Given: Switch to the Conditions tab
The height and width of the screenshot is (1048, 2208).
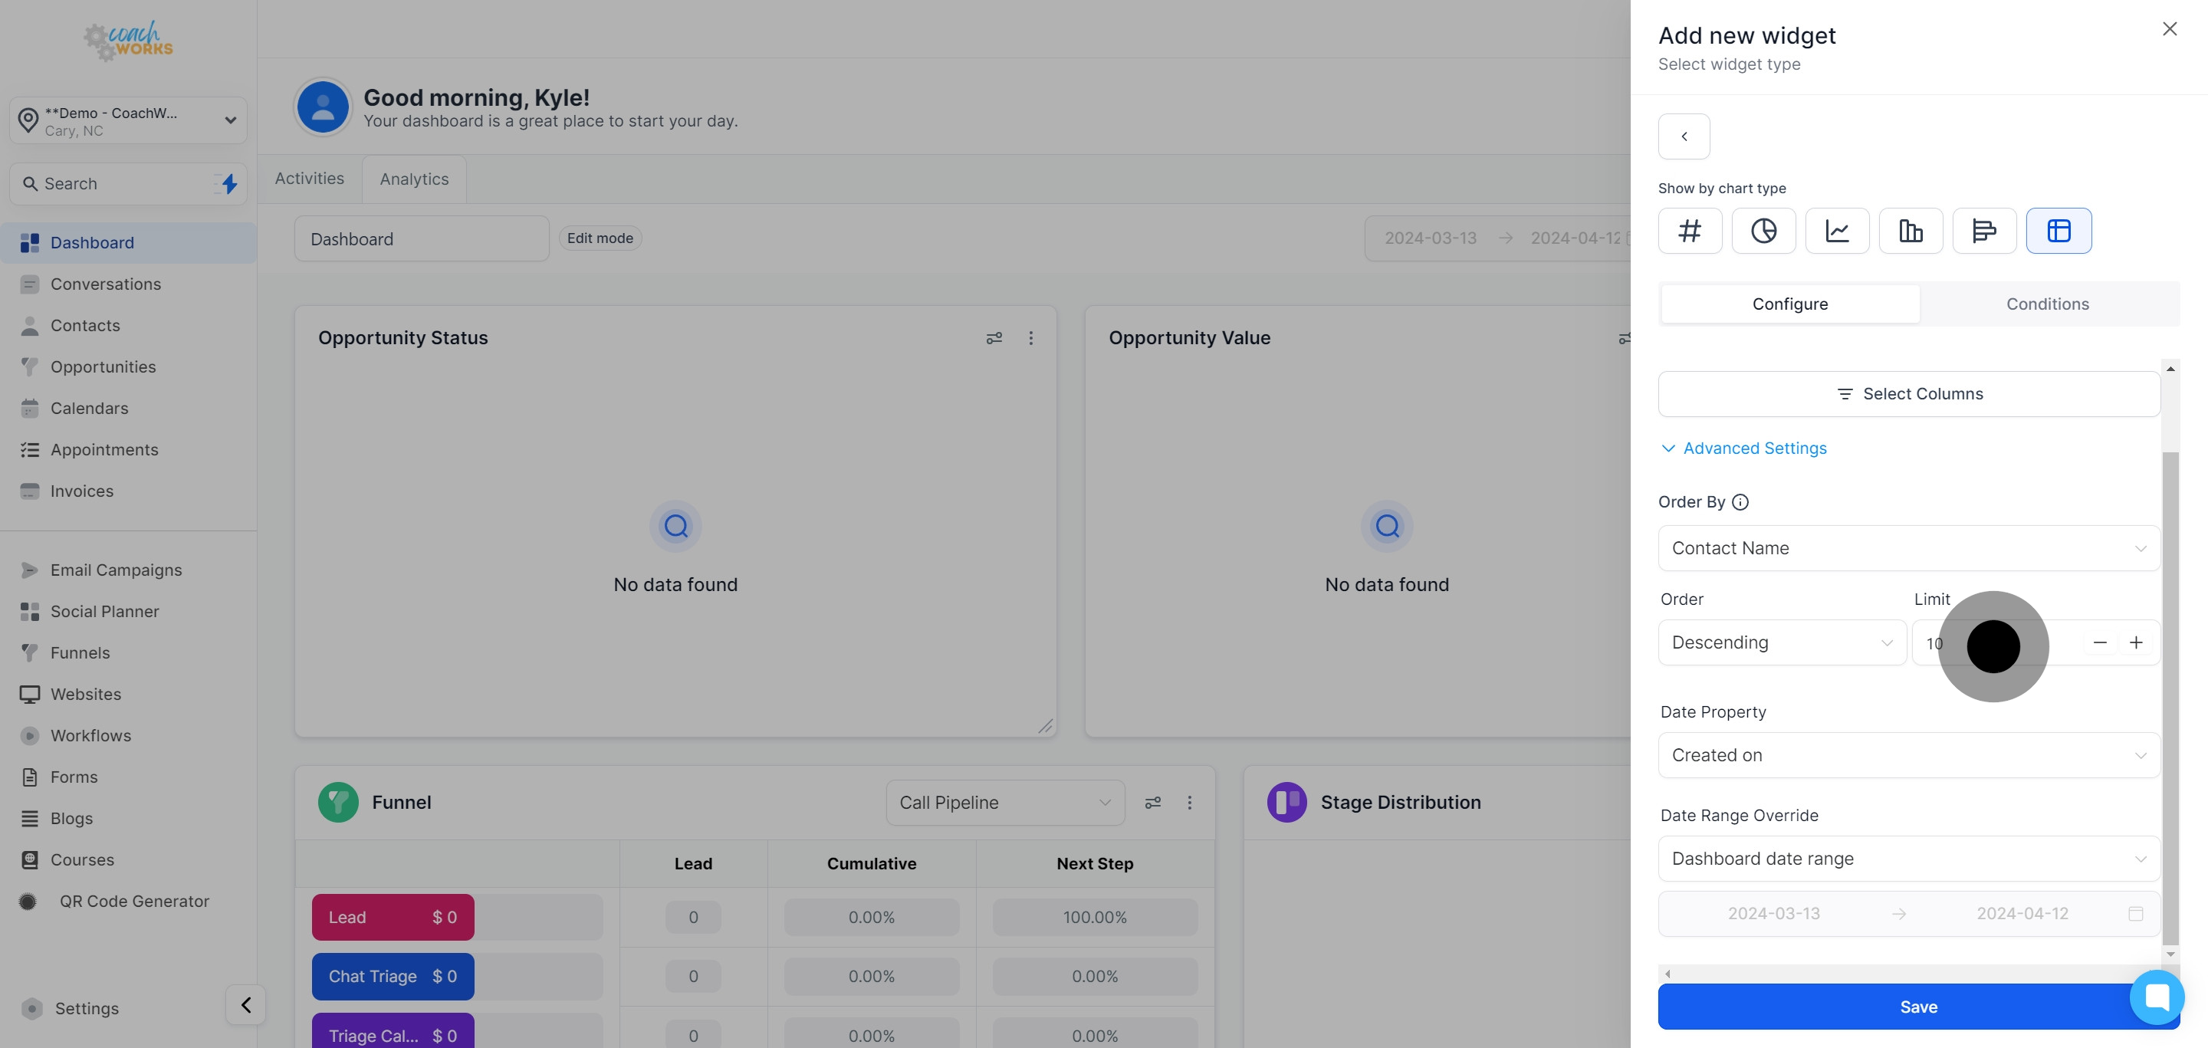Looking at the screenshot, I should click(2047, 304).
